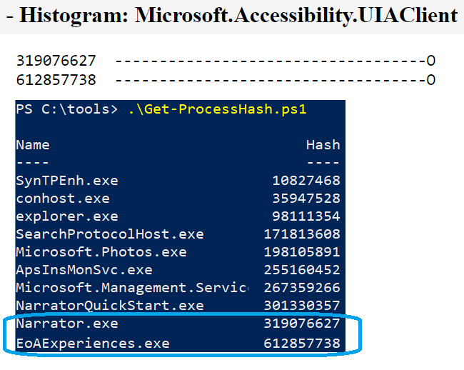Click the Hash column header
This screenshot has width=464, height=370.
[323, 145]
